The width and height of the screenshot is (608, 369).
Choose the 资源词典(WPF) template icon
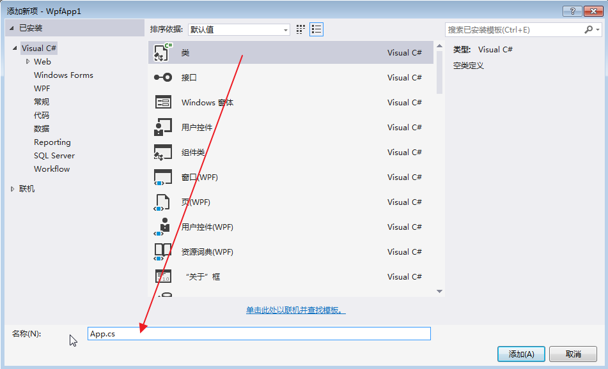(163, 252)
